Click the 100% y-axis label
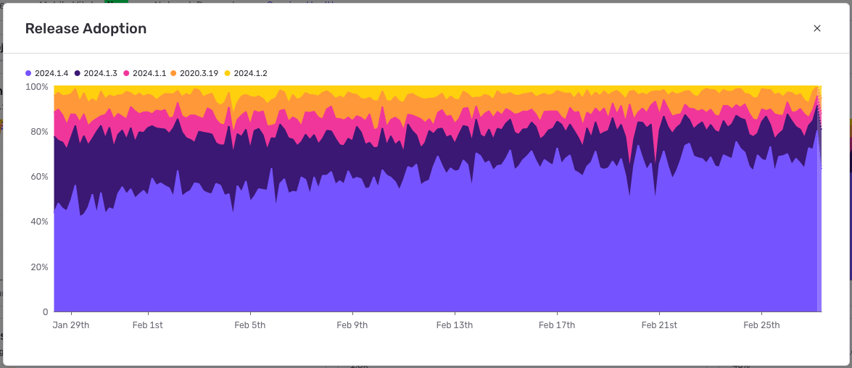This screenshot has width=852, height=368. pos(36,87)
